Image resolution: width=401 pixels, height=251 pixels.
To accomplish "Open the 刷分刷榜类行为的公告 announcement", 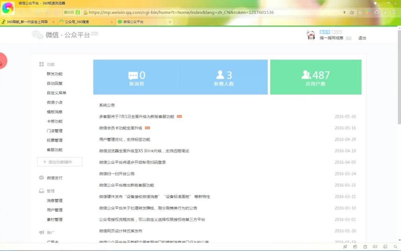I will pos(148,208).
